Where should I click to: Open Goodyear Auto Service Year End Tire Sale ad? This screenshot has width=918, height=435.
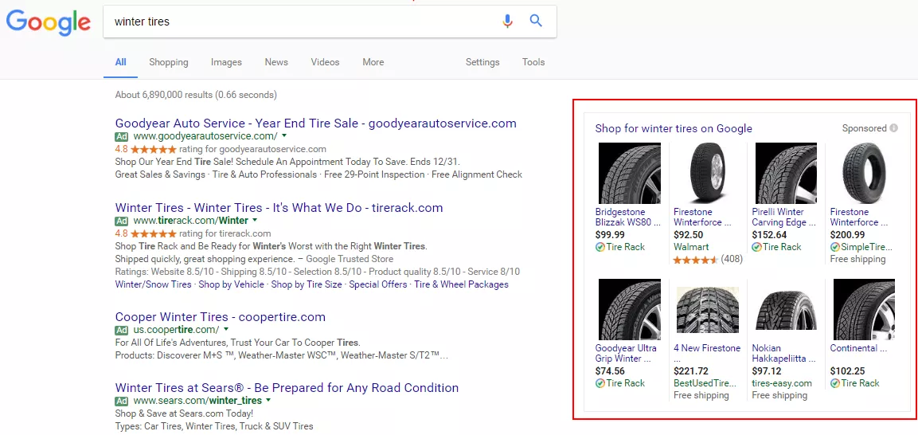(x=315, y=123)
